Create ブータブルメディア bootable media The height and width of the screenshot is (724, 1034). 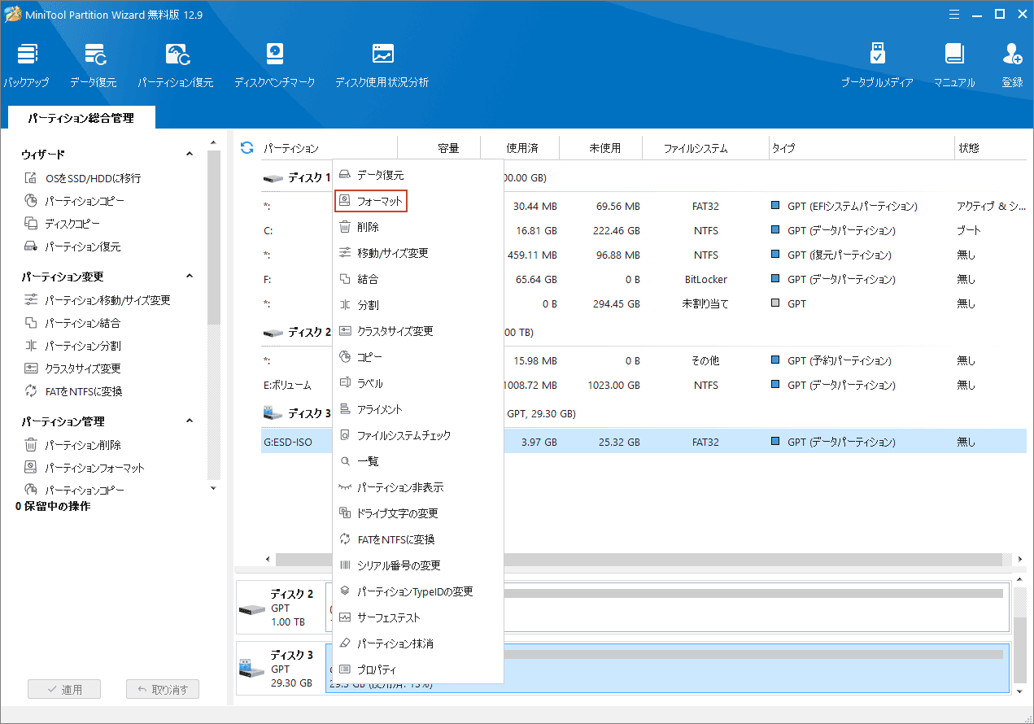[877, 65]
